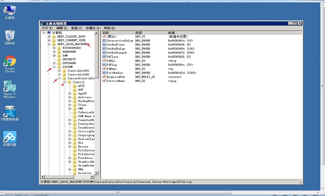Open the 文件 (File) menu
This screenshot has width=325, height=196.
[x=46, y=28]
